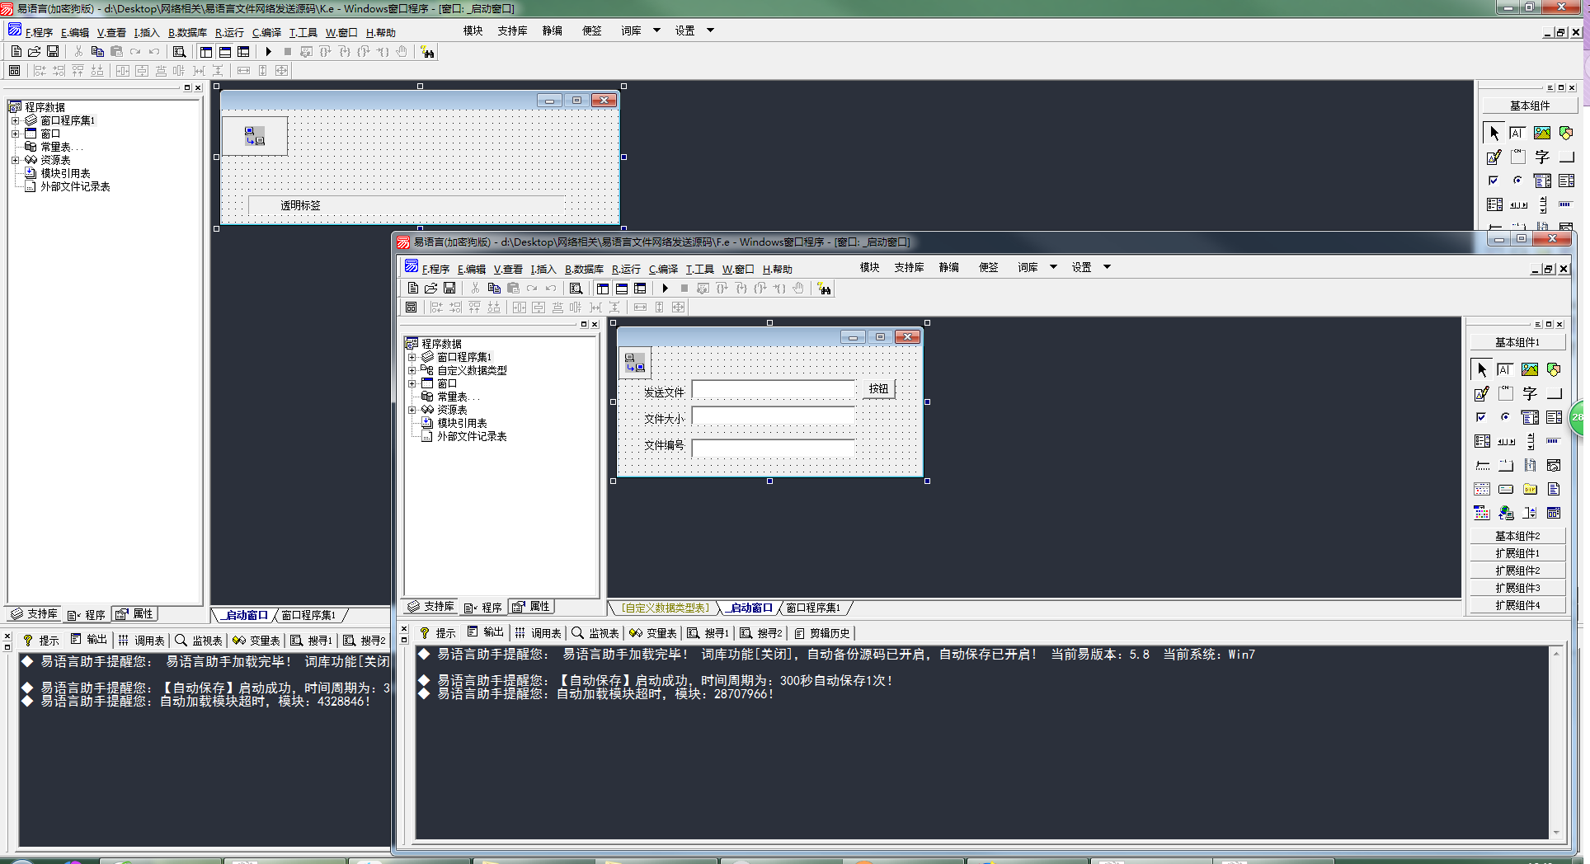This screenshot has width=1590, height=864.
Task: Open 词库 dropdown arrow in F.e window
Action: click(x=1053, y=267)
